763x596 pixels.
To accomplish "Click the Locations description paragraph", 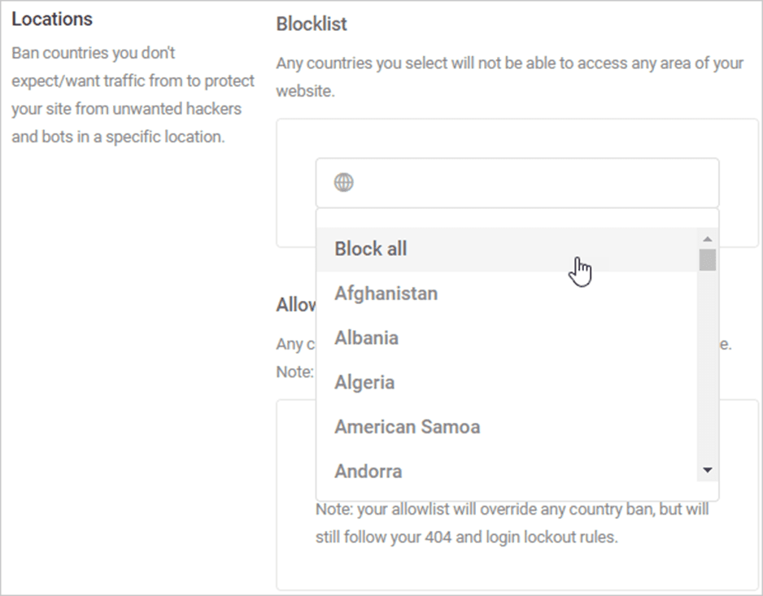I will (x=133, y=95).
